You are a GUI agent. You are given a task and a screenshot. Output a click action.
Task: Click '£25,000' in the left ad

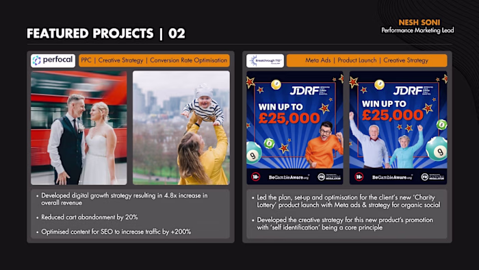pos(289,119)
